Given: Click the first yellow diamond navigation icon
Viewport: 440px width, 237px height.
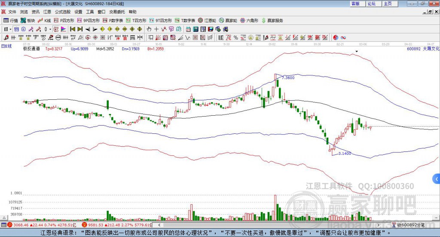Looking at the screenshot, I should click(x=102, y=29).
